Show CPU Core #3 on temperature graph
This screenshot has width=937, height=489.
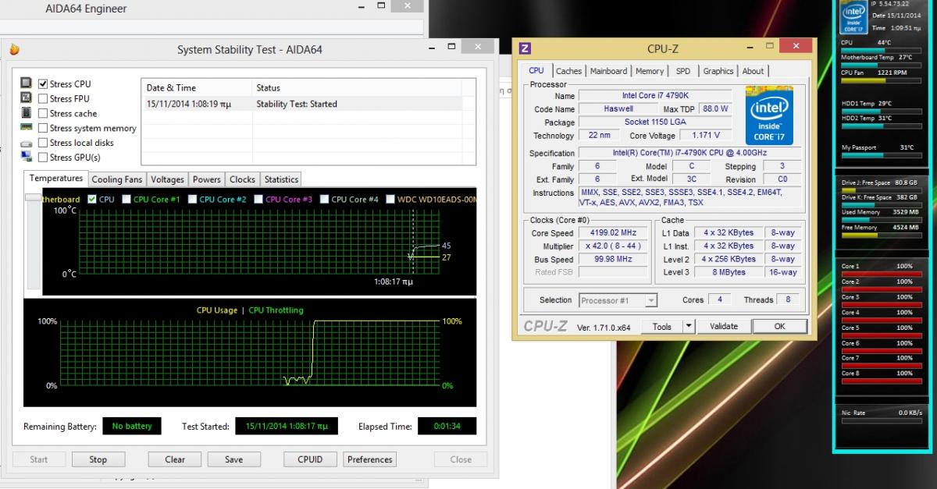[x=258, y=199]
